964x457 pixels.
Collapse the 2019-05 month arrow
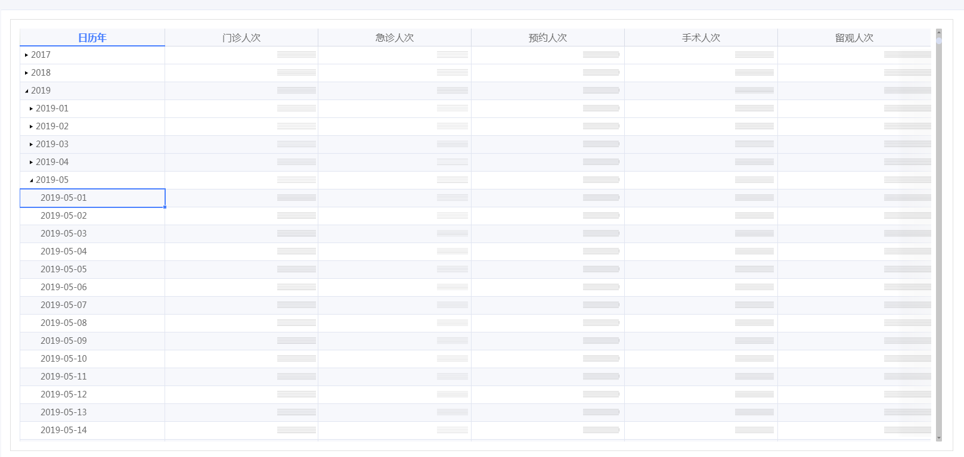point(31,180)
